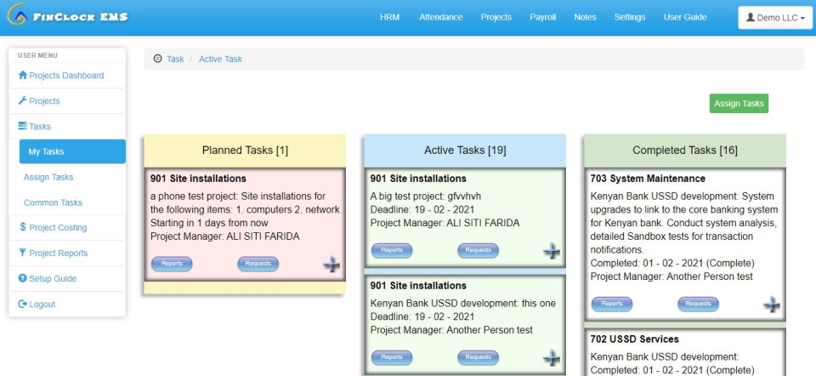
Task: Open the Demo LLC account dropdown
Action: pos(775,18)
